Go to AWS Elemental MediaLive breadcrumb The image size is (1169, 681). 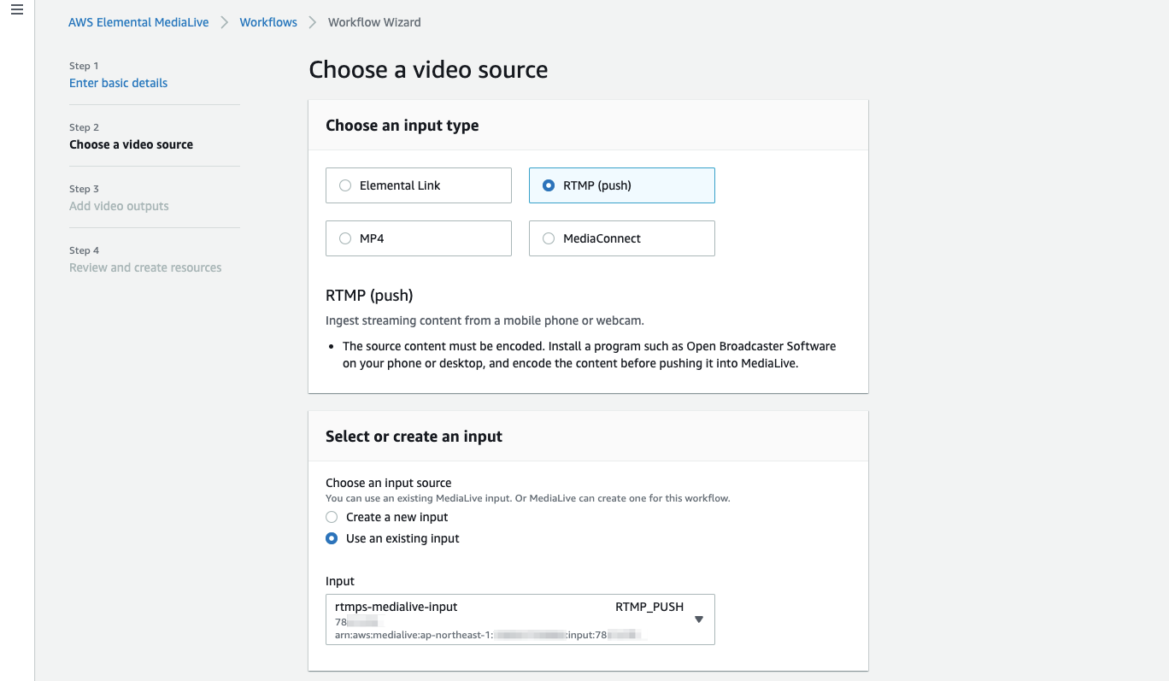pyautogui.click(x=138, y=22)
